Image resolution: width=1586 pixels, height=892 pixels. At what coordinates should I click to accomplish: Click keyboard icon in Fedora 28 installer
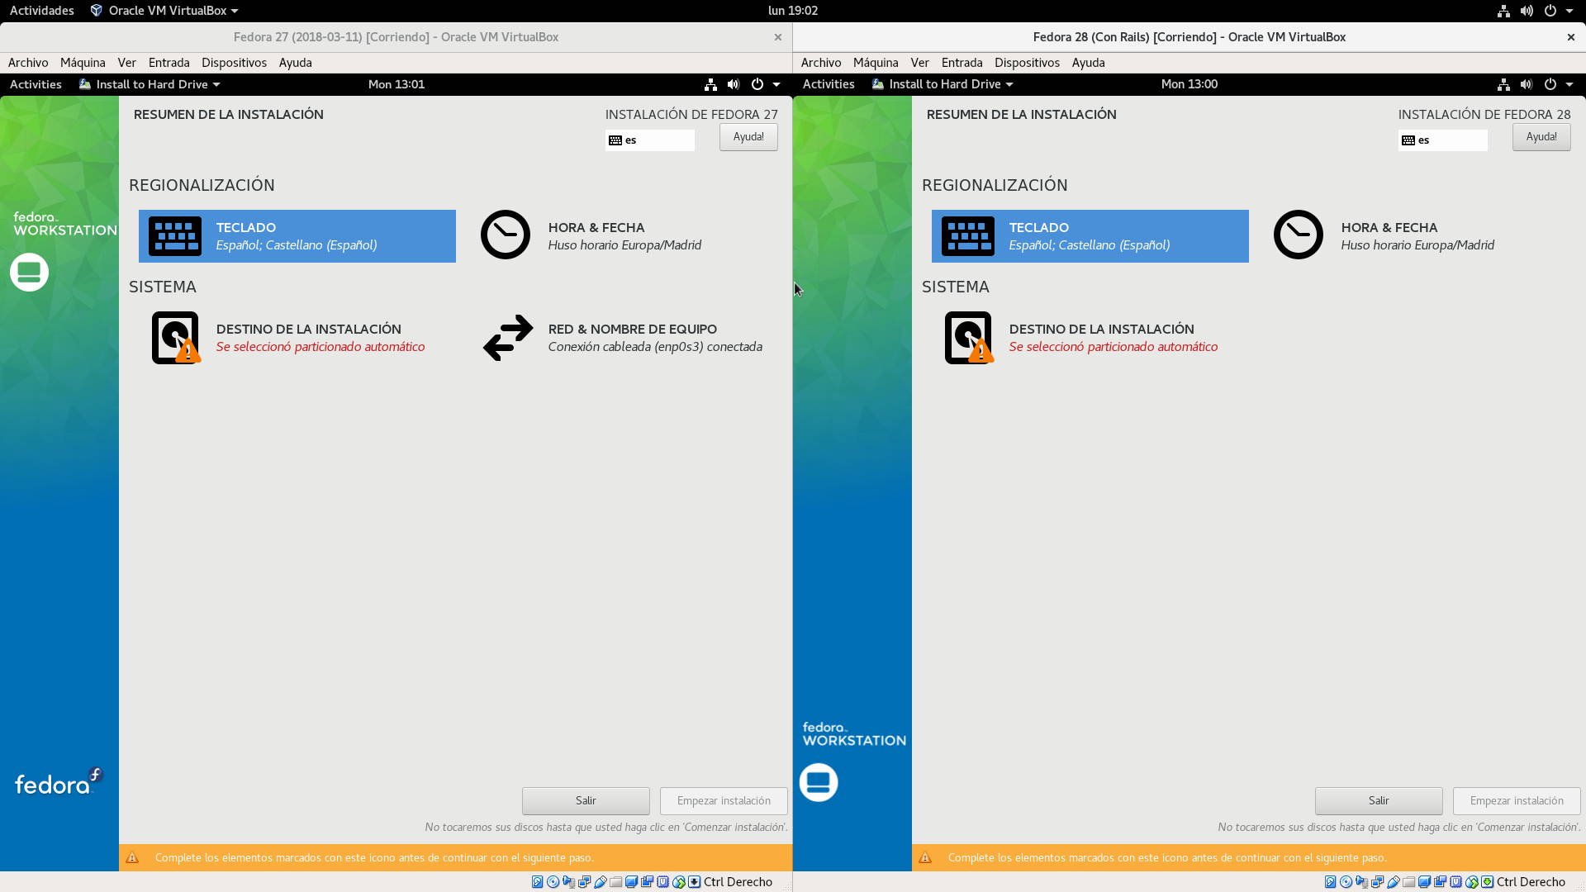(968, 236)
